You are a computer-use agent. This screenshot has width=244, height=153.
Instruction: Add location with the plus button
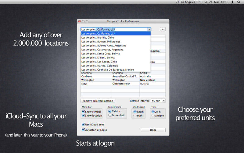(163, 29)
